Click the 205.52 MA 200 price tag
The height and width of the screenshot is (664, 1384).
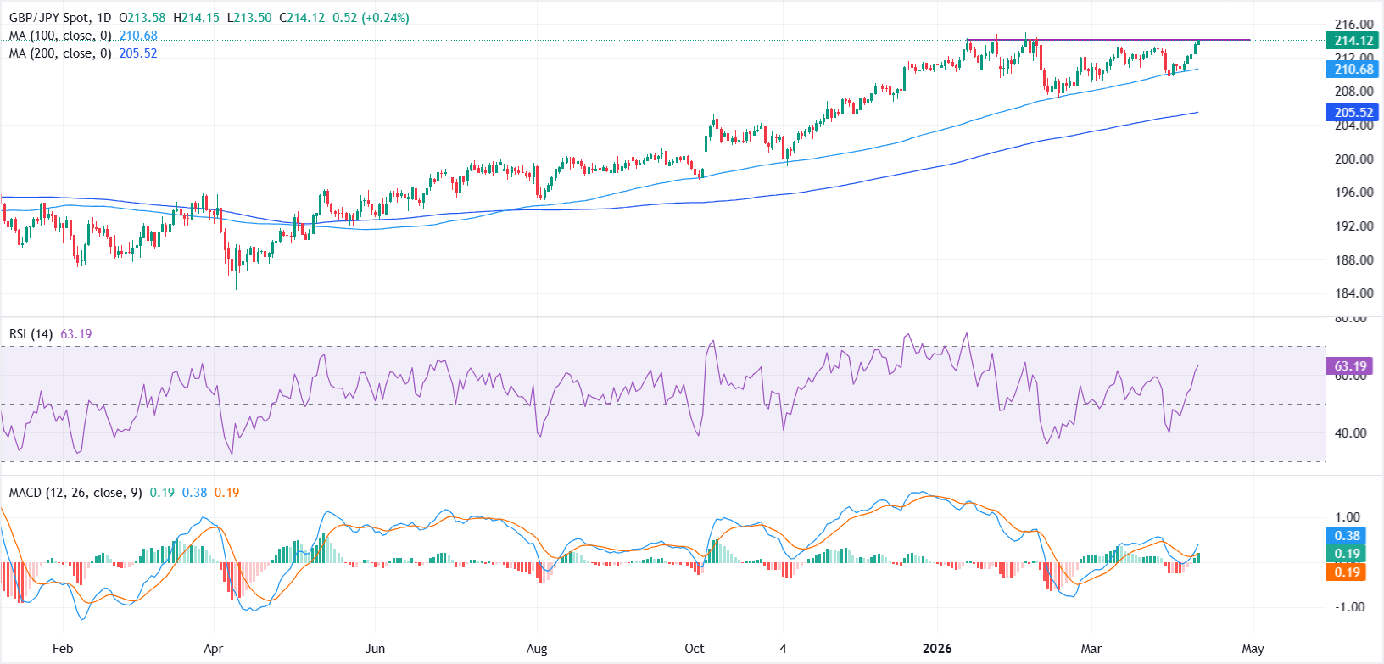point(1353,113)
